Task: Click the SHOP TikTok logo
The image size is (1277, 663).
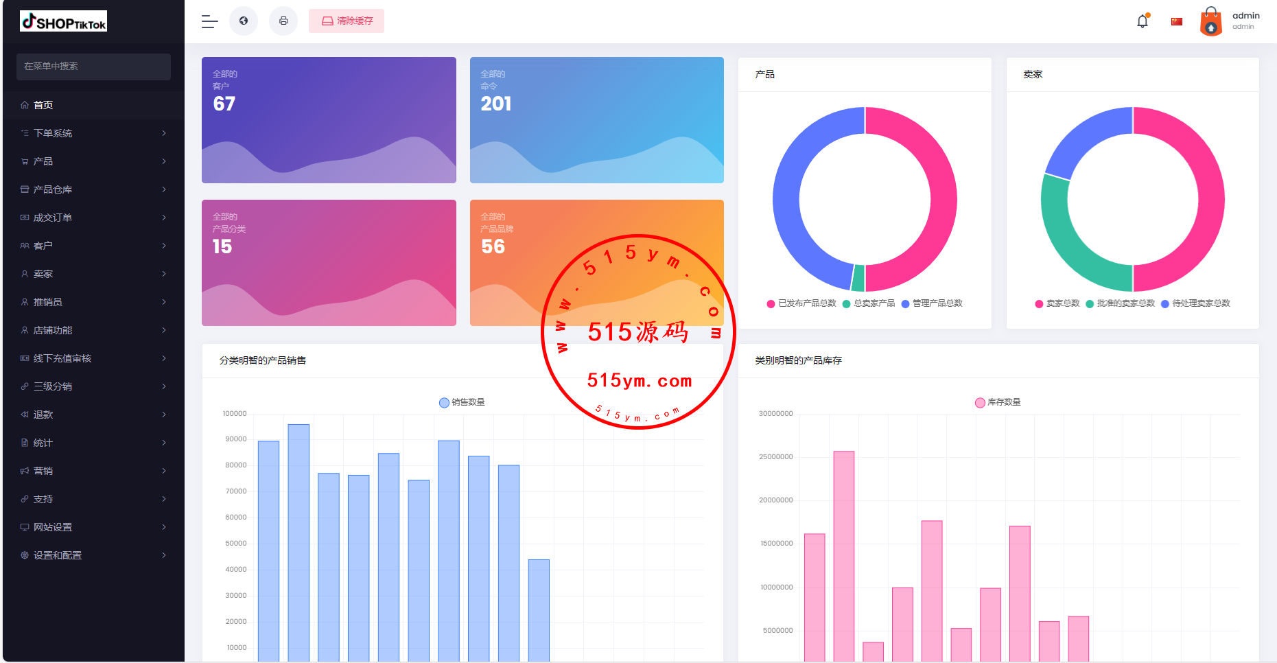Action: tap(64, 22)
